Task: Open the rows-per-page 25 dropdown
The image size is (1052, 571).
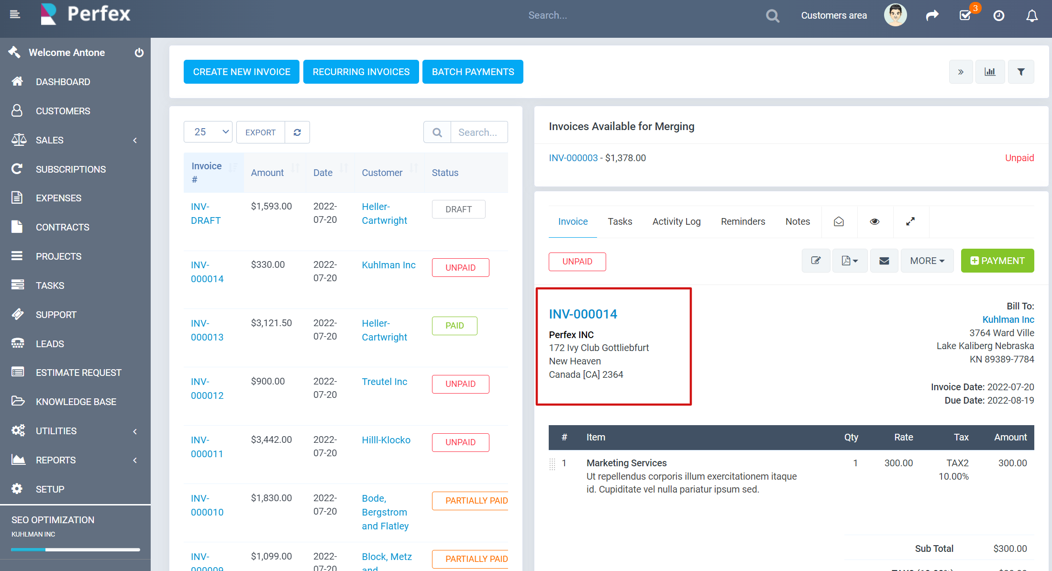Action: pyautogui.click(x=208, y=132)
